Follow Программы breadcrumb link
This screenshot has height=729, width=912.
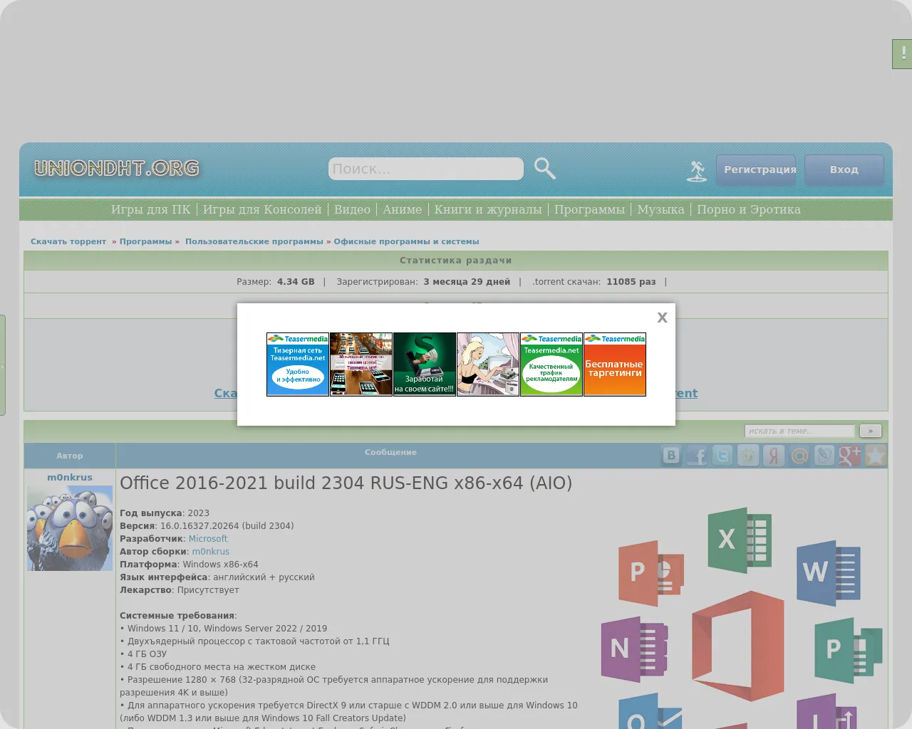point(145,241)
